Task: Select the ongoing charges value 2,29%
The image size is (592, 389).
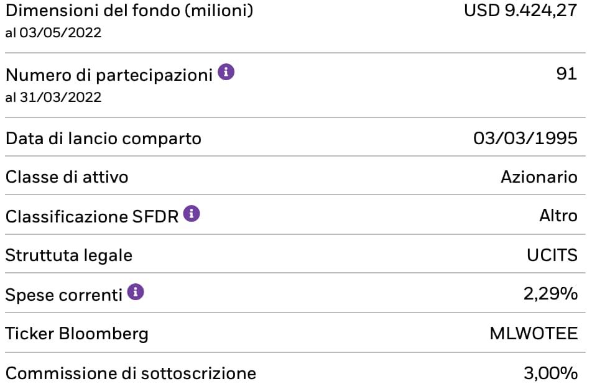Action: (550, 294)
